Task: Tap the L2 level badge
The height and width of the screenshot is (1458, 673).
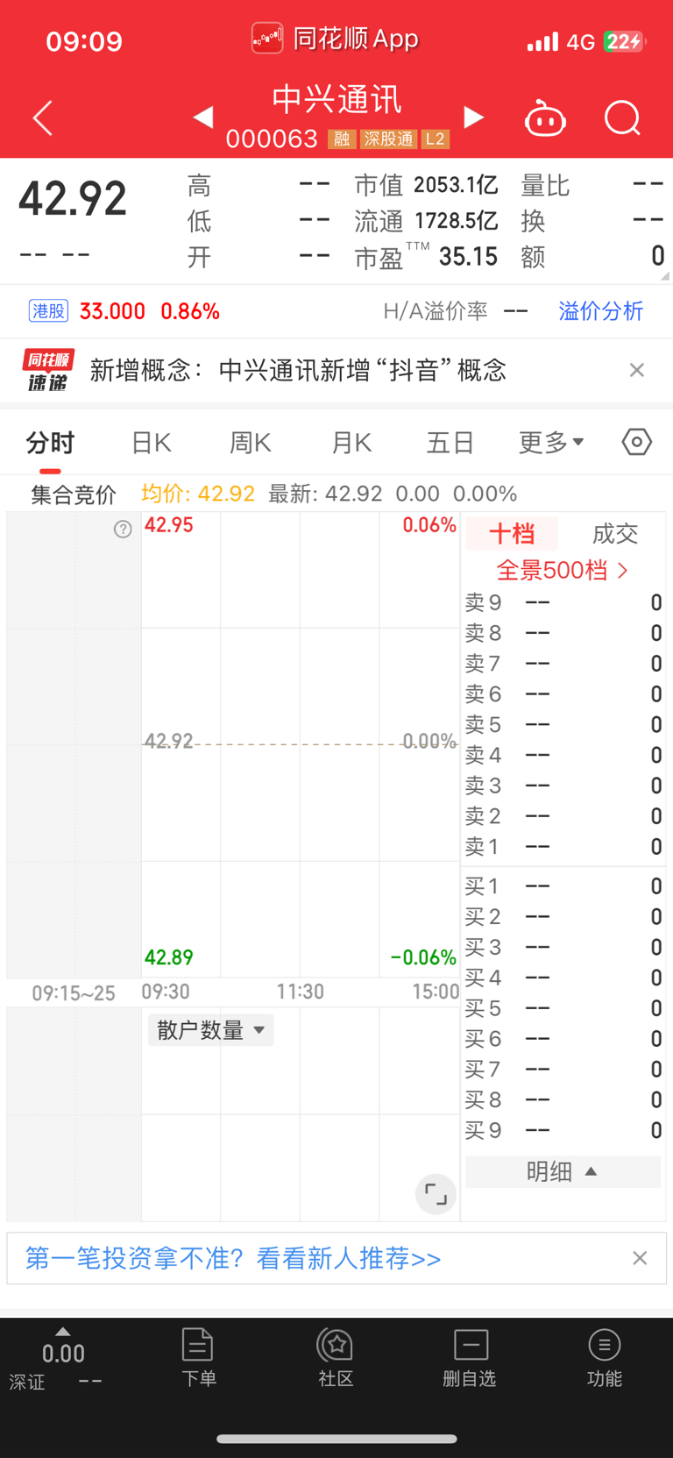Action: click(436, 139)
